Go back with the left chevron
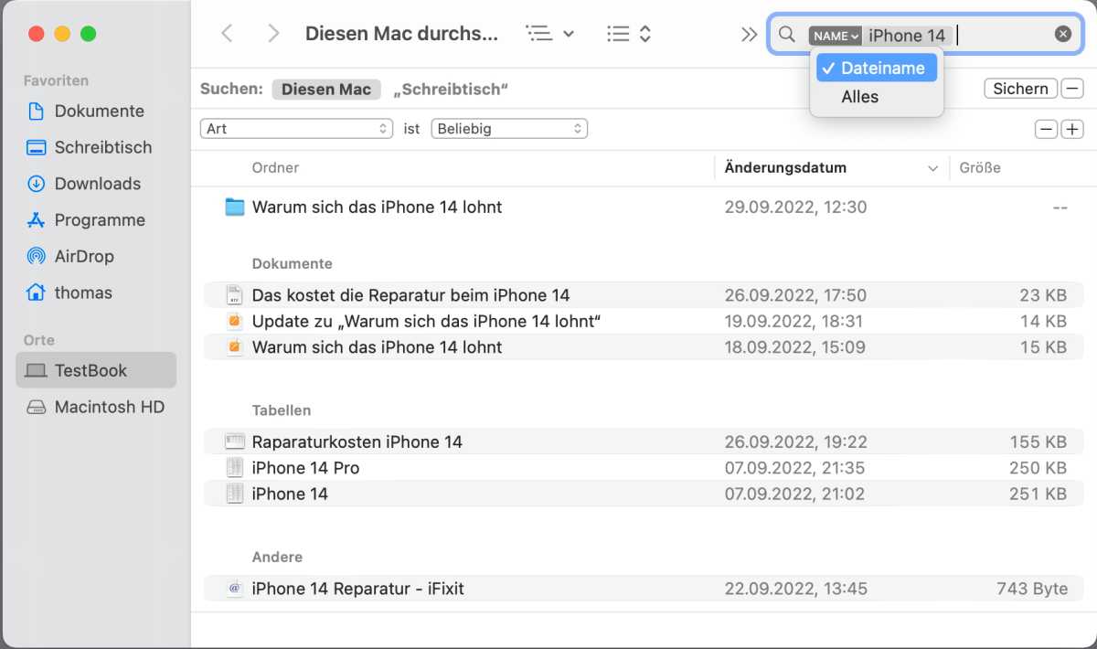This screenshot has width=1097, height=649. click(x=227, y=34)
